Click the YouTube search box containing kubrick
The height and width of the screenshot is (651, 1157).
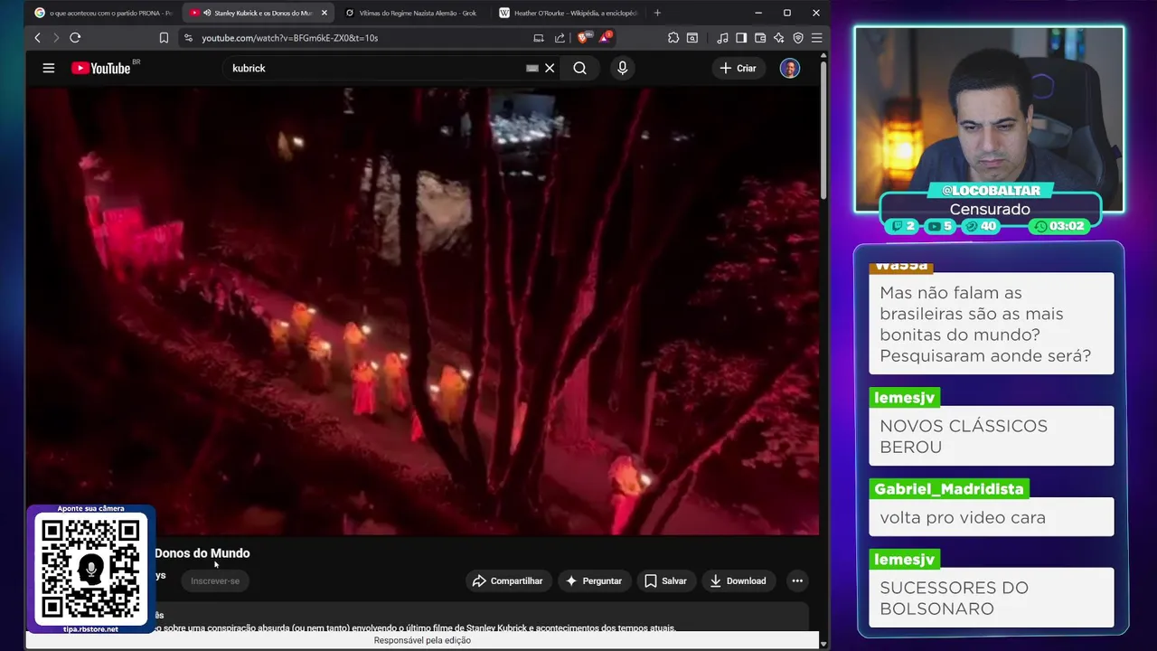pyautogui.click(x=375, y=68)
